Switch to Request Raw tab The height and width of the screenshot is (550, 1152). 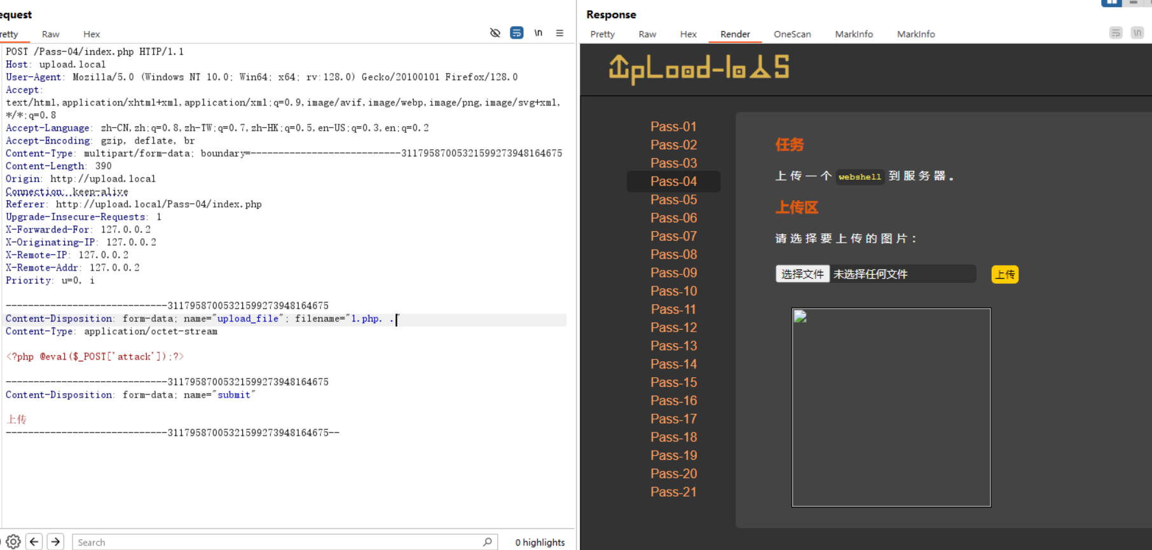pyautogui.click(x=51, y=34)
